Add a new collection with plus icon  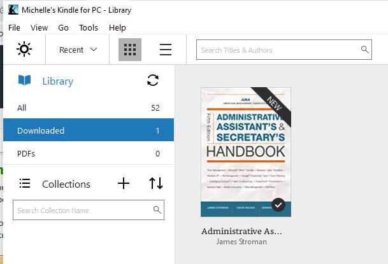[124, 184]
